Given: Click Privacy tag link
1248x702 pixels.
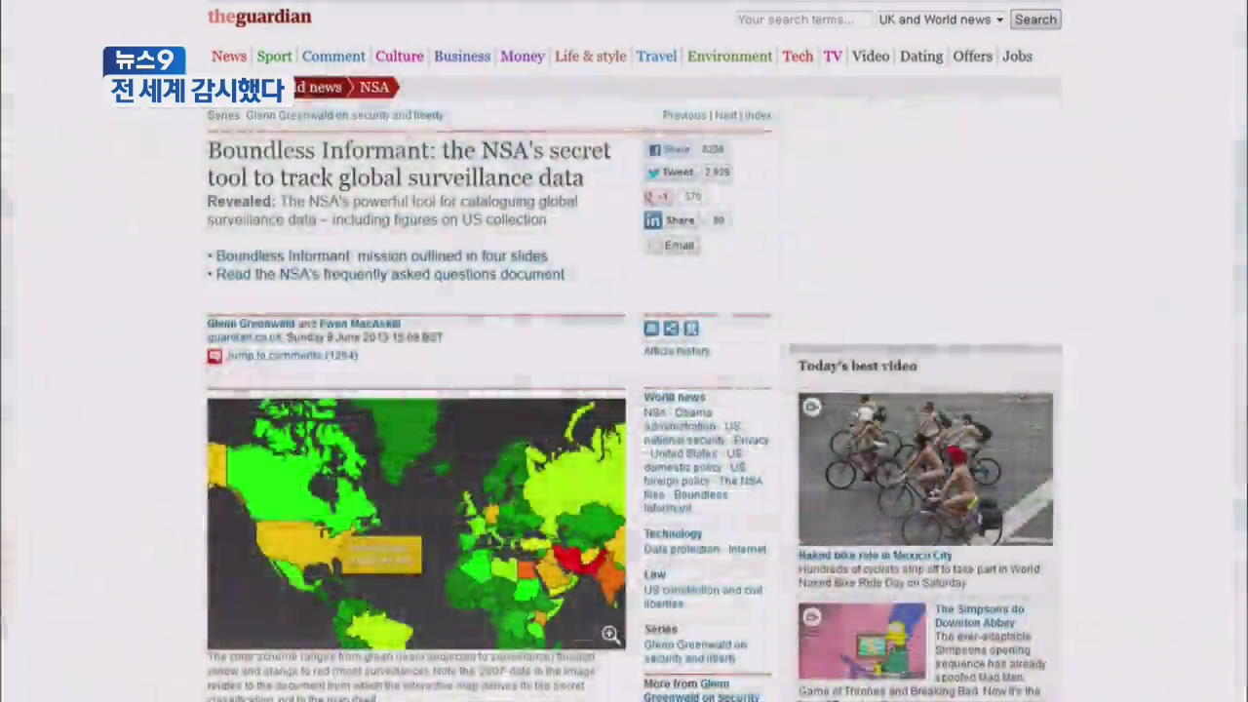Looking at the screenshot, I should click(752, 441).
